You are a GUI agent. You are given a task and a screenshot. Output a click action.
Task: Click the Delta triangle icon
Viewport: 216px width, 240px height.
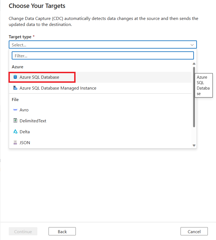(15, 132)
